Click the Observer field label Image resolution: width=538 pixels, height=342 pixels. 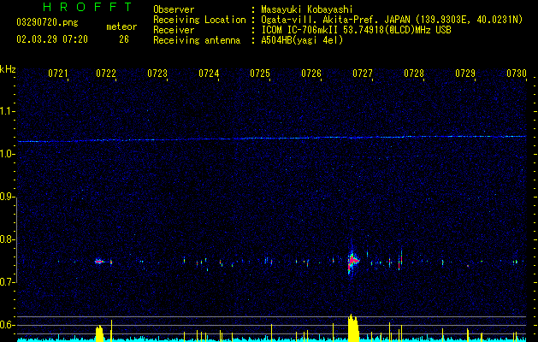[174, 9]
